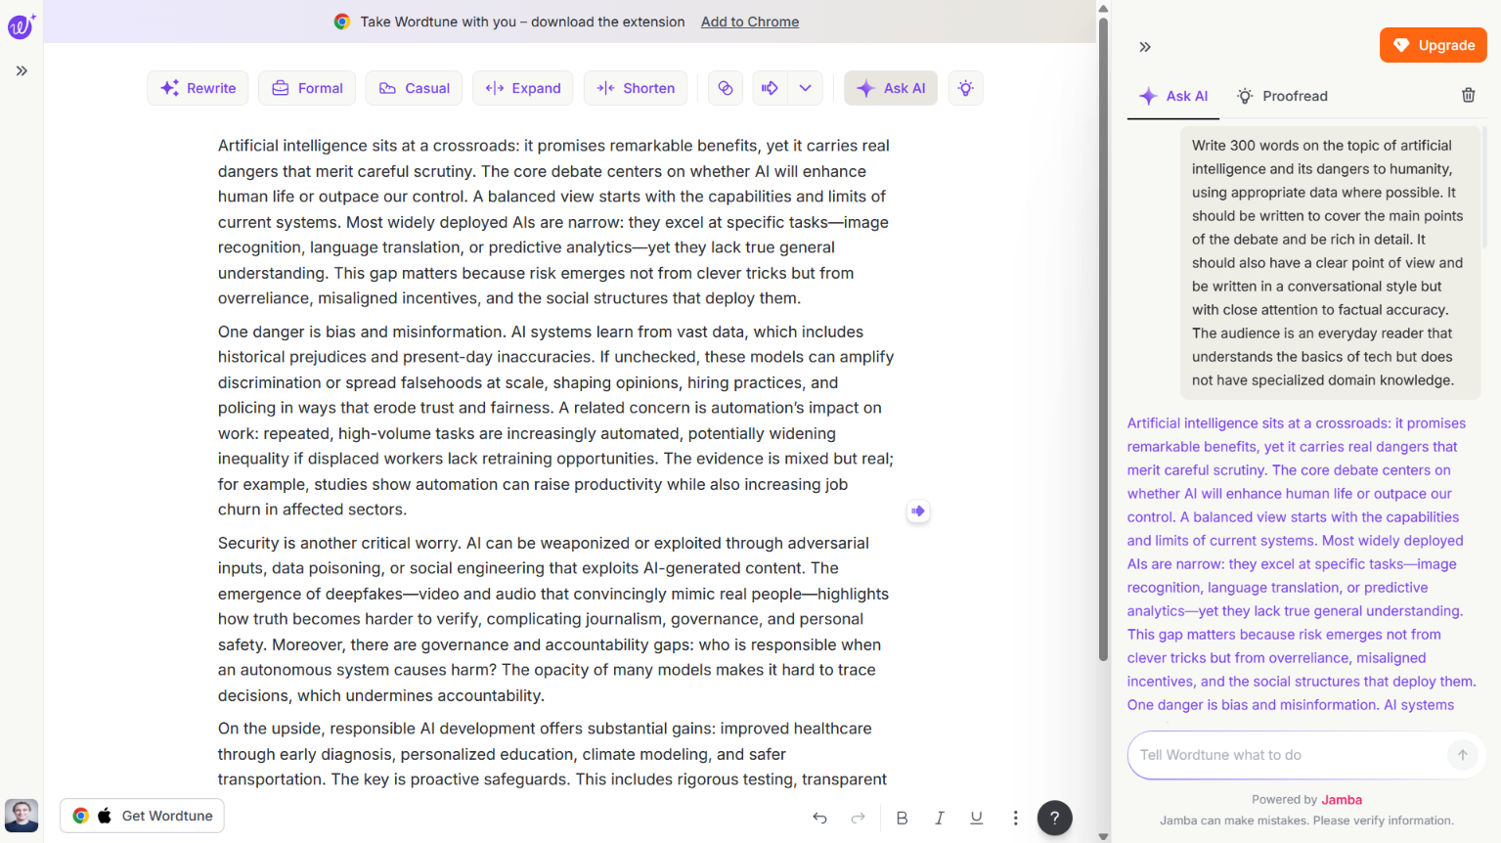
Task: Open the help question mark button
Action: 1054,818
